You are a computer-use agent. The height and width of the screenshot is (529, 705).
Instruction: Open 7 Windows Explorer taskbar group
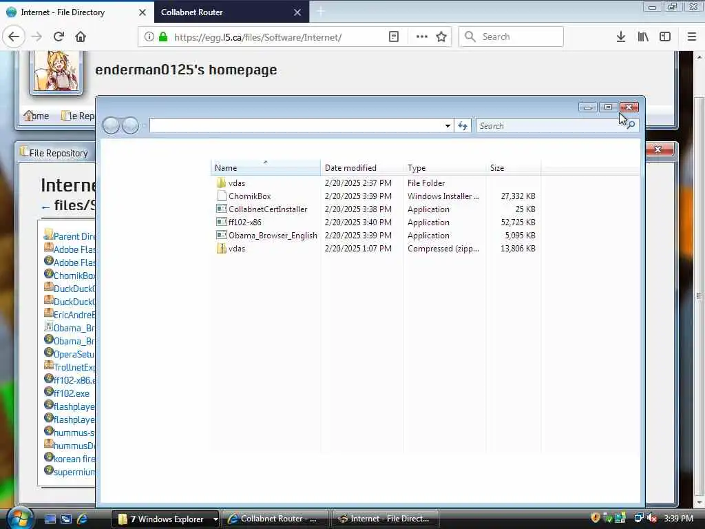click(x=165, y=519)
